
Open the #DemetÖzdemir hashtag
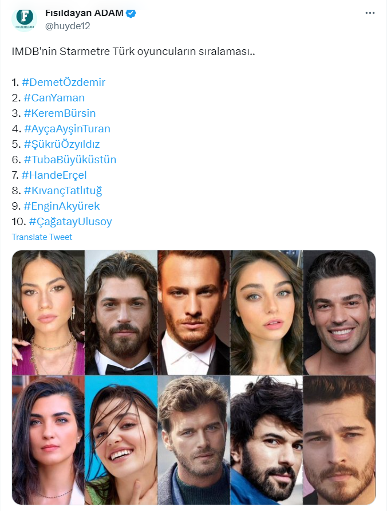click(64, 82)
